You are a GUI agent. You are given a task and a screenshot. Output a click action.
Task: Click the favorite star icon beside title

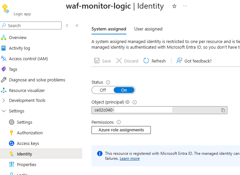tap(174, 6)
